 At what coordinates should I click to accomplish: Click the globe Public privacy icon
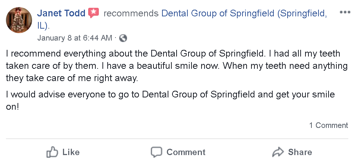coord(123,38)
